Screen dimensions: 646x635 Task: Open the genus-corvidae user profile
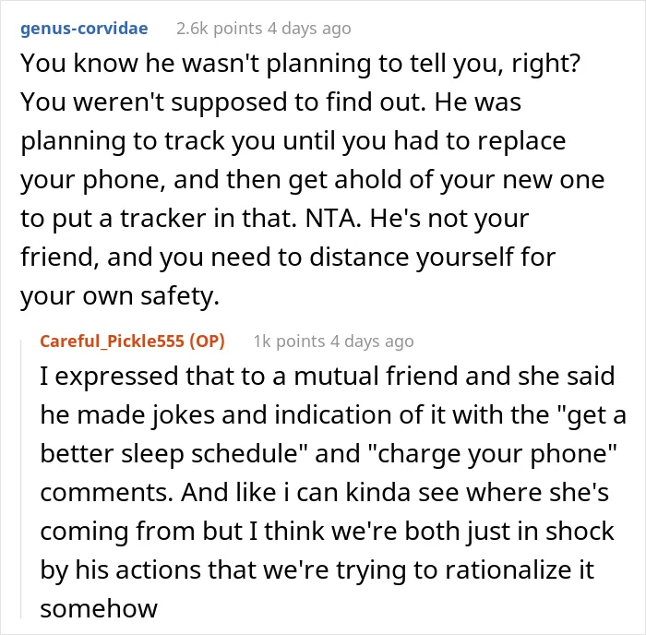84,29
